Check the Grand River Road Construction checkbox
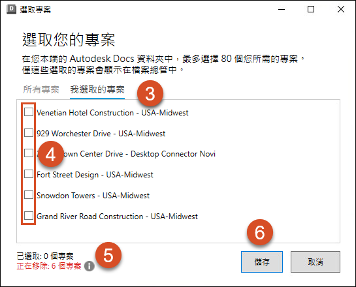 pyautogui.click(x=29, y=216)
